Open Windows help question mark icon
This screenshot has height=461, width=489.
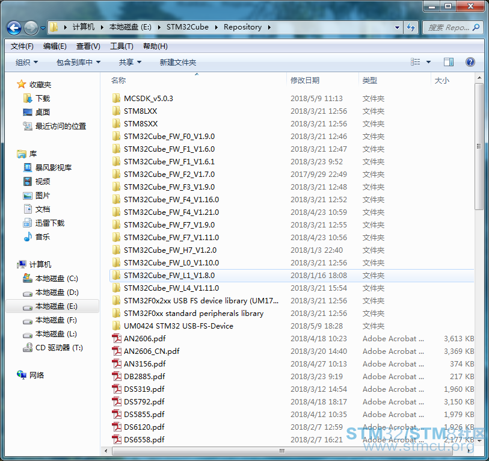(x=470, y=62)
